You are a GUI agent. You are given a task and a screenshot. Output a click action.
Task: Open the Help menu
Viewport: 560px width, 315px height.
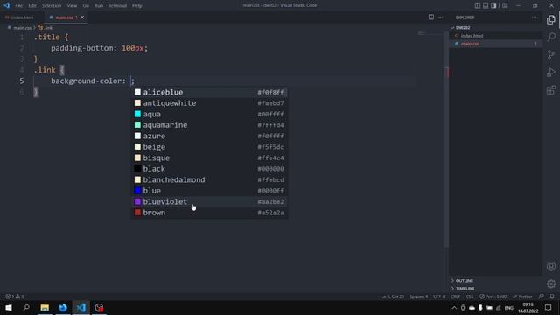137,6
